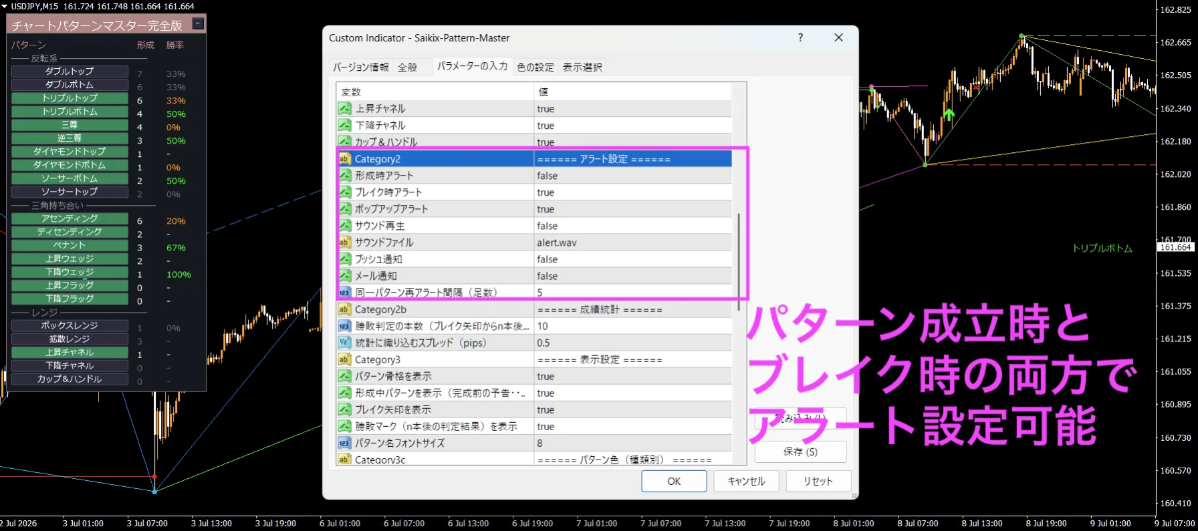
Task: Click the ab icon next to Category2
Action: point(344,158)
